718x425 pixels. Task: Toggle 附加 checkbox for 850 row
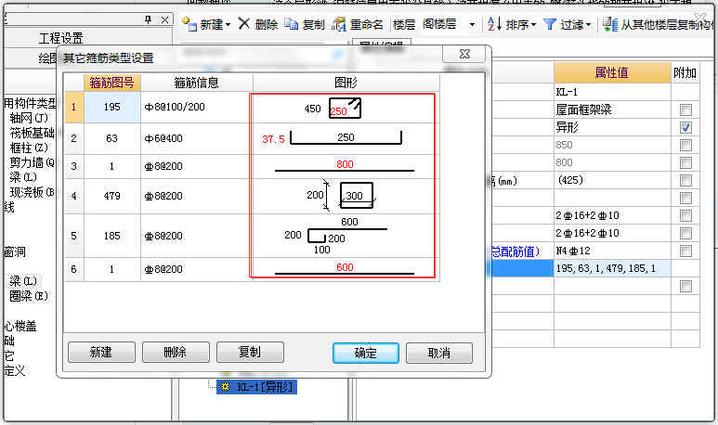pos(685,145)
